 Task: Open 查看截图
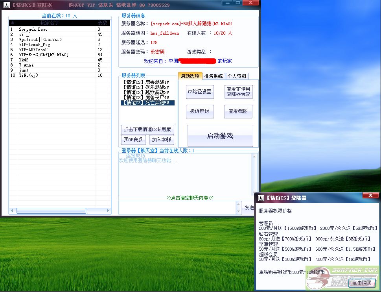point(238,111)
